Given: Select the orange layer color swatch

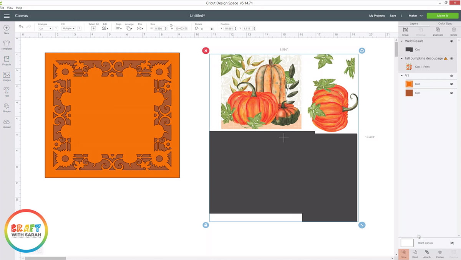Looking at the screenshot, I should point(409,84).
